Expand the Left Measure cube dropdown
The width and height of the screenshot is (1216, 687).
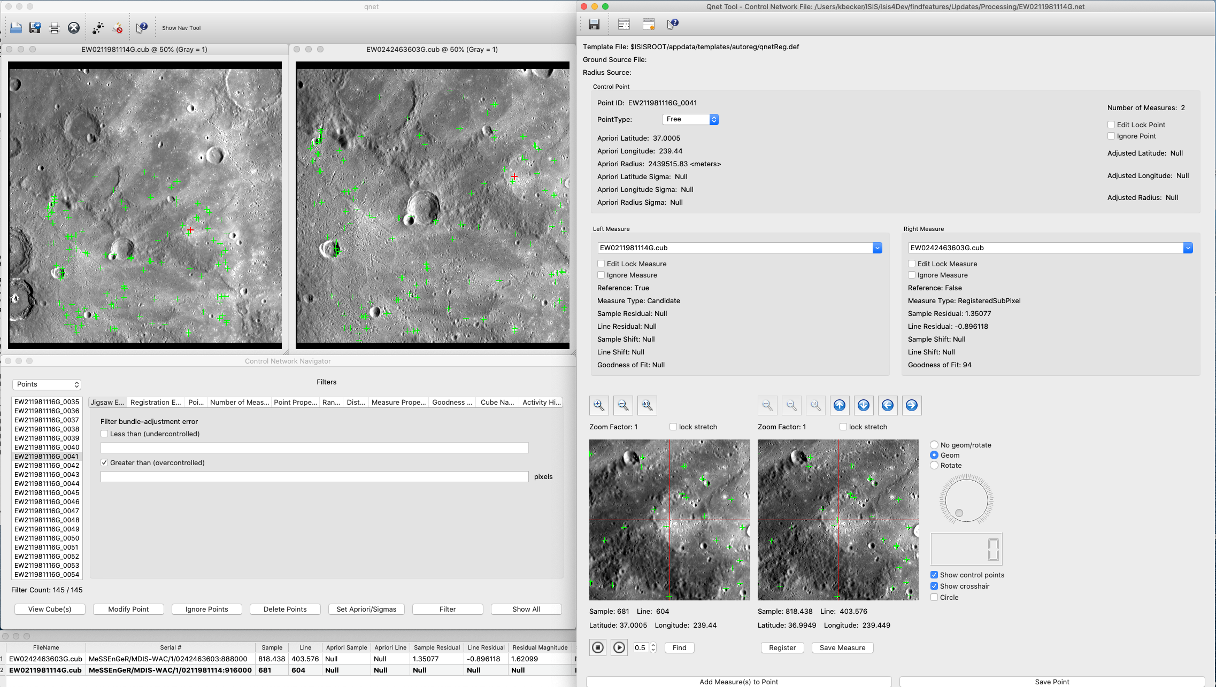coord(877,248)
